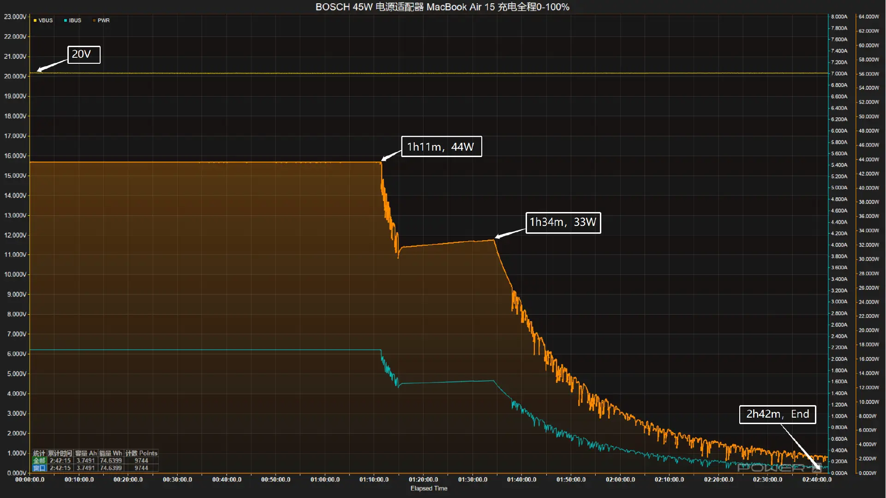Click the 计数 Points column header
886x498 pixels.
coord(141,453)
